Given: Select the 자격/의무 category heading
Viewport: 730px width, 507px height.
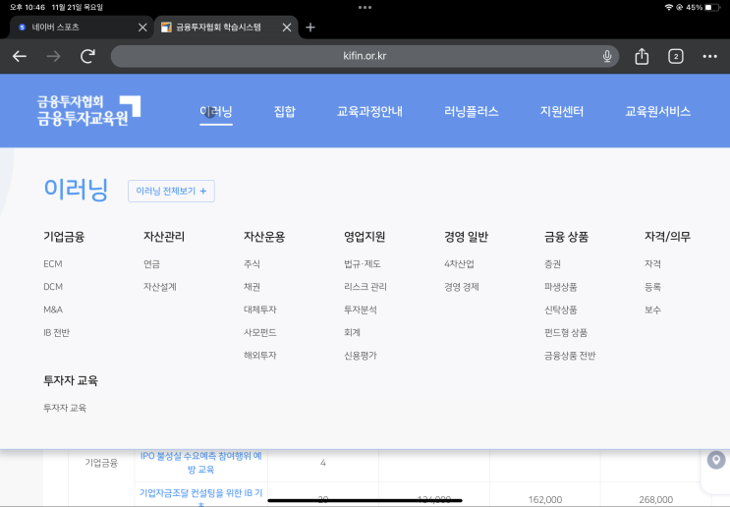Looking at the screenshot, I should 667,237.
